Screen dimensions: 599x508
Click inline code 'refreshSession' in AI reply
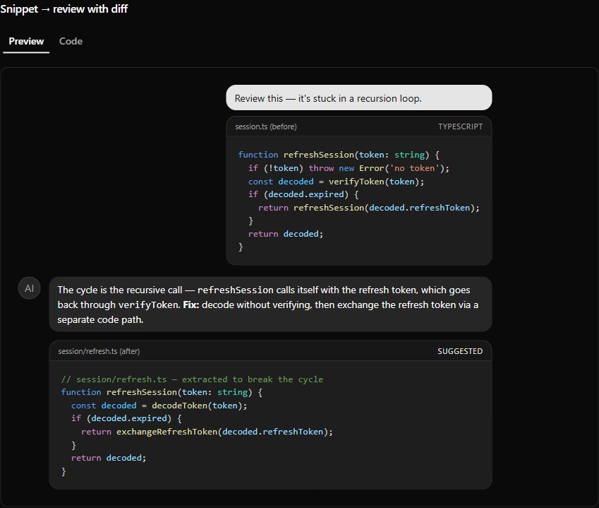pos(236,290)
